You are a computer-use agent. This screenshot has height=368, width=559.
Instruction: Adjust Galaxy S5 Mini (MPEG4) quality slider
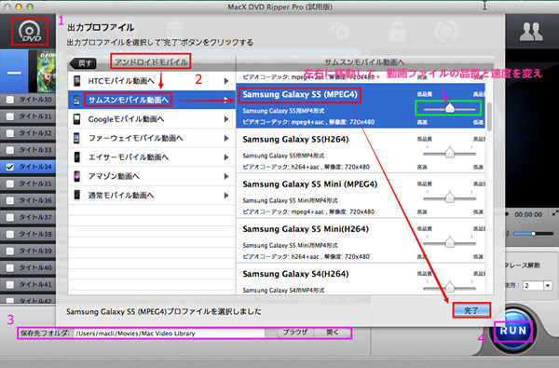[449, 198]
